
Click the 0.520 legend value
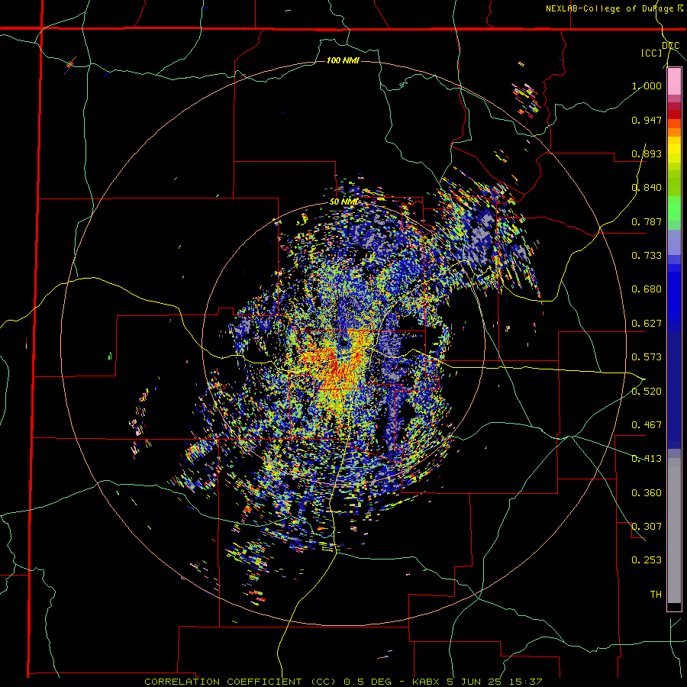[x=647, y=392]
